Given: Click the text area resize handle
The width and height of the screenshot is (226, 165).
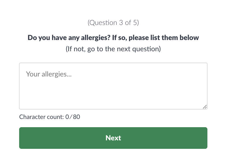Looking at the screenshot, I should [x=205, y=107].
